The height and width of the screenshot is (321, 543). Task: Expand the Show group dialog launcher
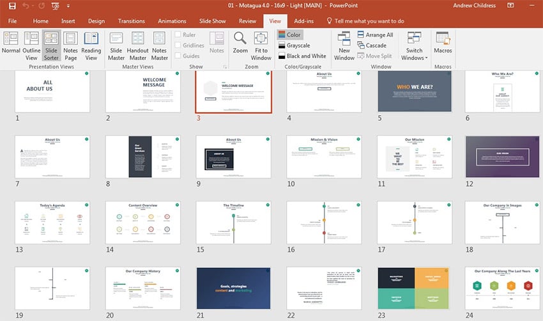click(224, 67)
